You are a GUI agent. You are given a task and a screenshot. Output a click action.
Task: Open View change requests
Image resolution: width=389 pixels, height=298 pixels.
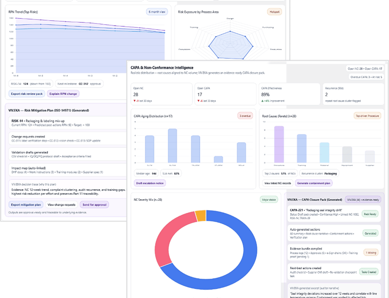coord(61,204)
